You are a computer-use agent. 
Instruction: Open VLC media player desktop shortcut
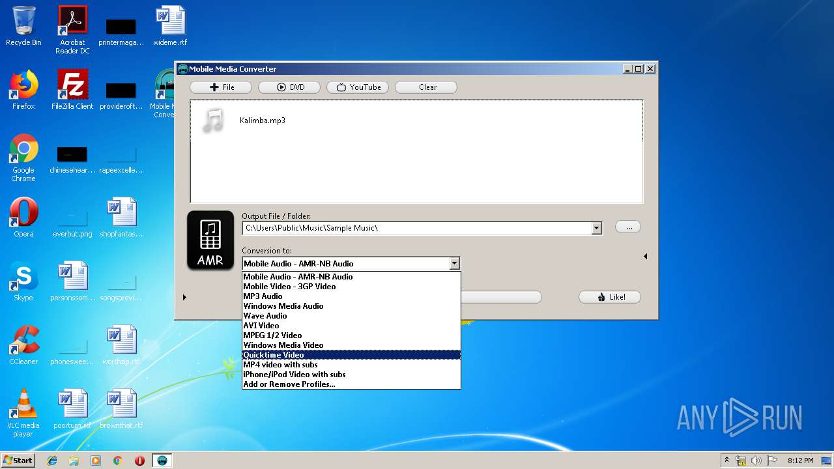point(23,413)
